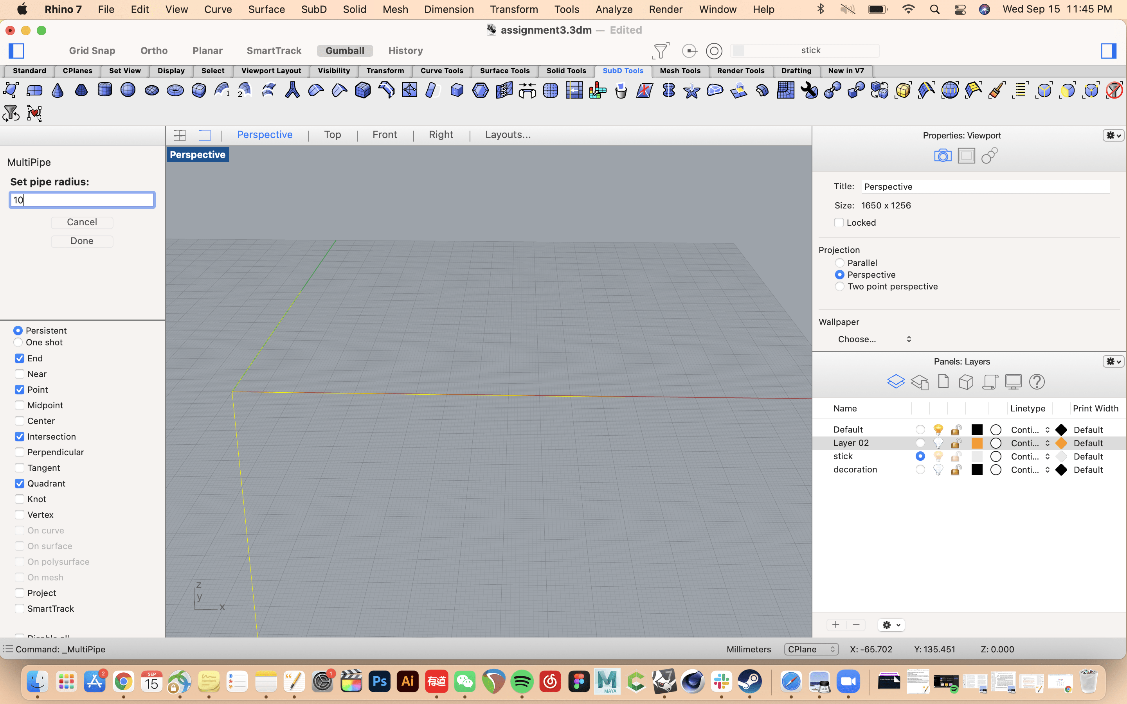Select the SubD Cone tool
Image resolution: width=1127 pixels, height=704 pixels.
click(58, 91)
